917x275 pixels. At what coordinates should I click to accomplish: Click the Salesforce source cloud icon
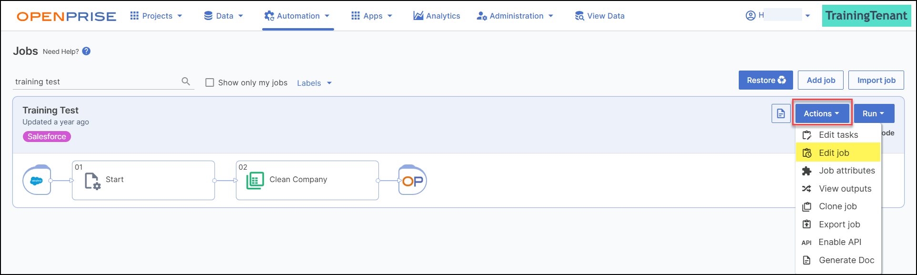(37, 181)
